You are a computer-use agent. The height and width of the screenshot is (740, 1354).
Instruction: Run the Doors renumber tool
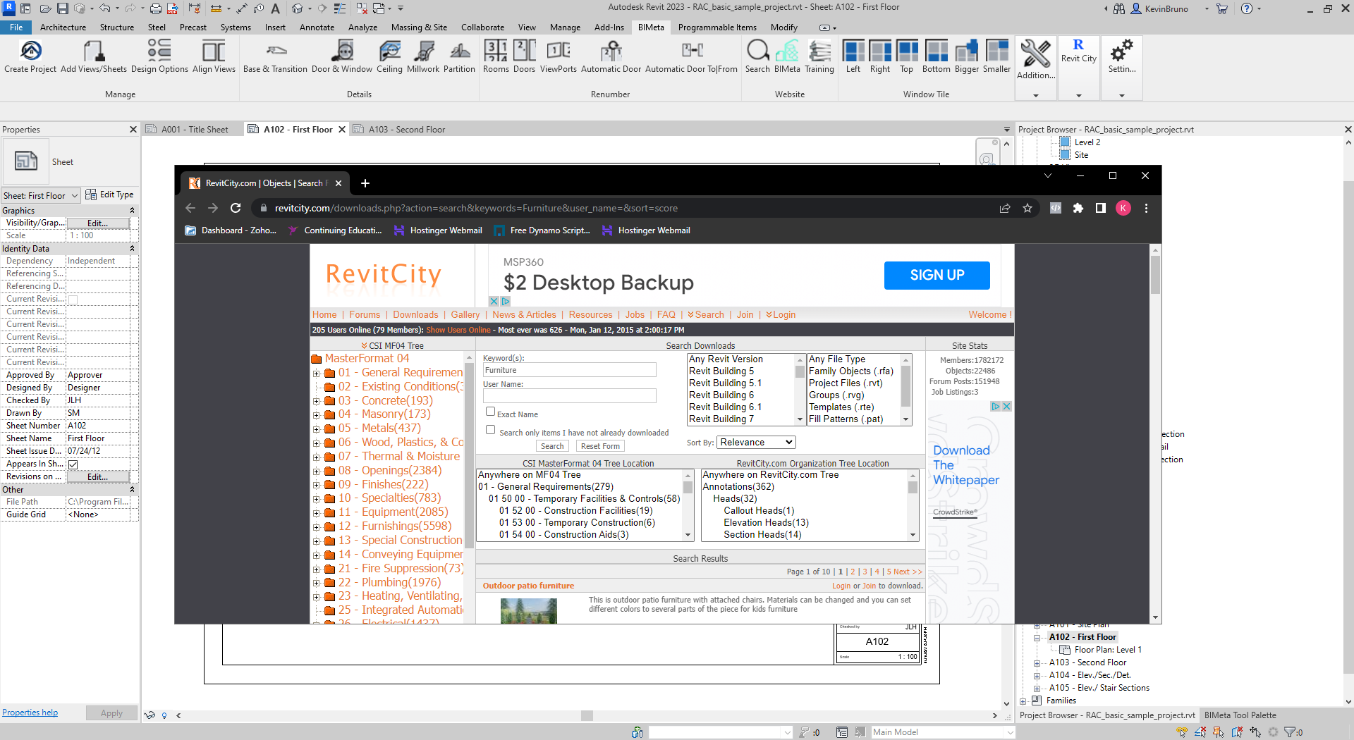click(x=524, y=56)
